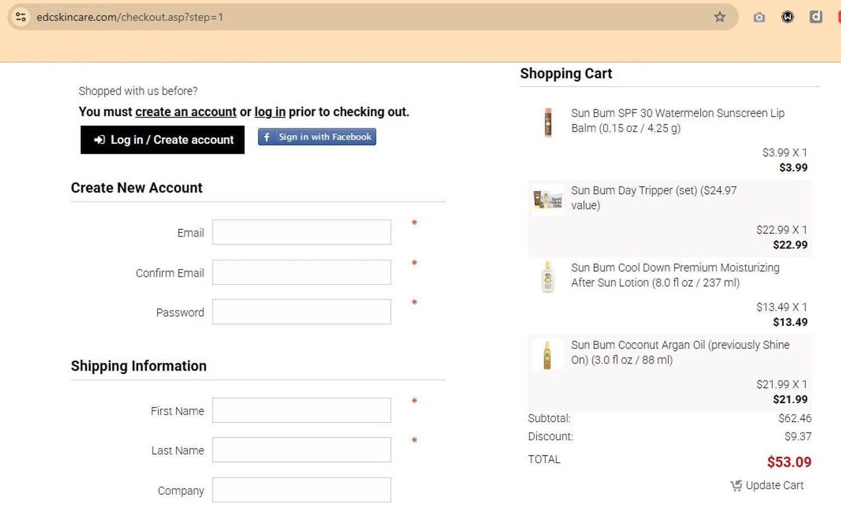The height and width of the screenshot is (507, 841).
Task: Click the '$22.99 X 1' quantity line
Action: tap(782, 230)
